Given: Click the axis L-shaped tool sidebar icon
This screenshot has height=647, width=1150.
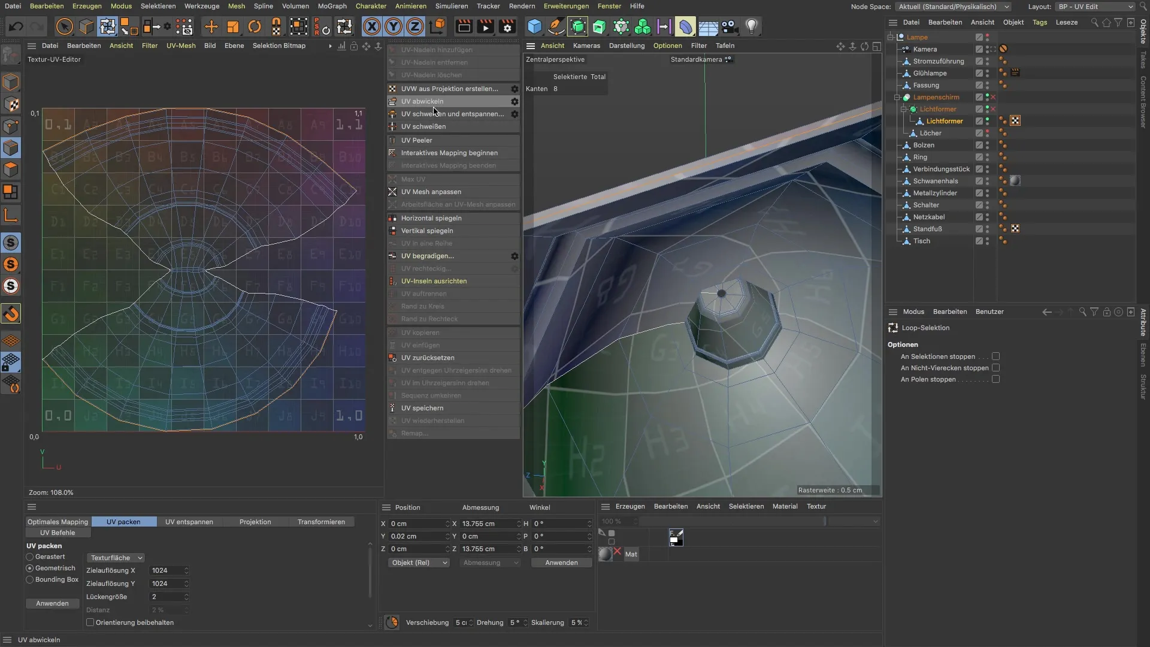Looking at the screenshot, I should tap(11, 215).
